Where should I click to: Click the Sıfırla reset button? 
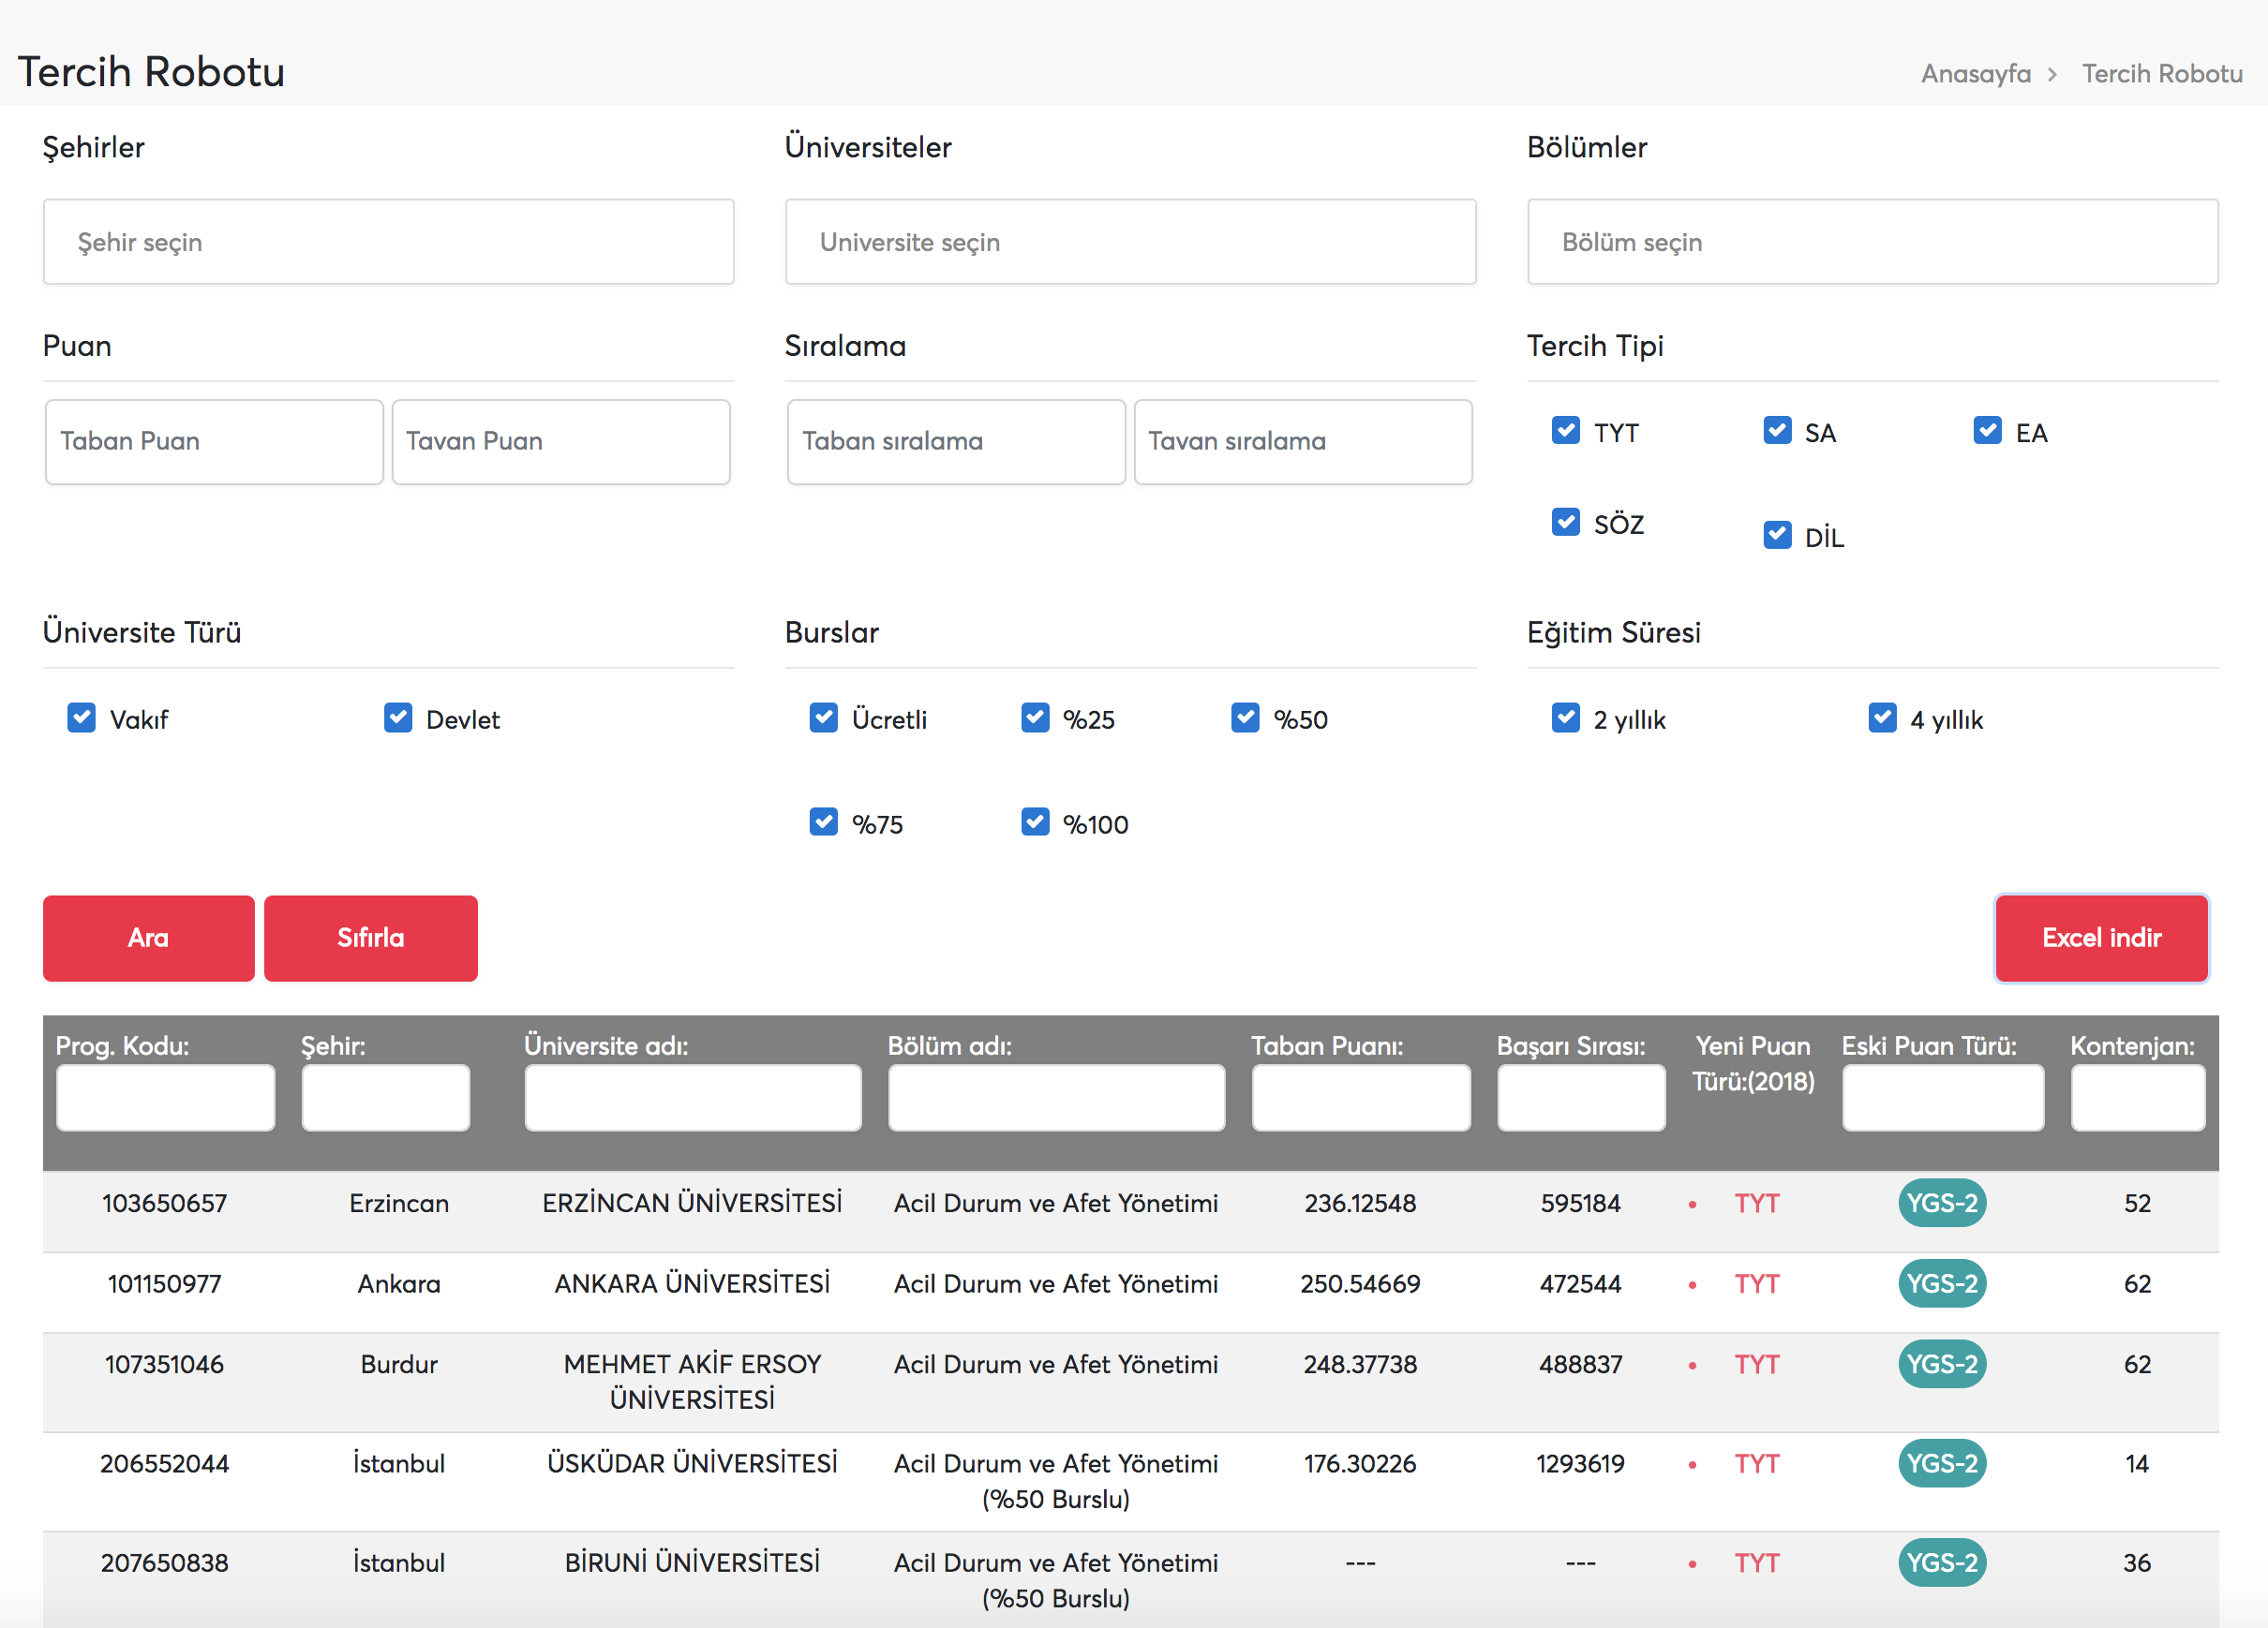click(x=370, y=938)
